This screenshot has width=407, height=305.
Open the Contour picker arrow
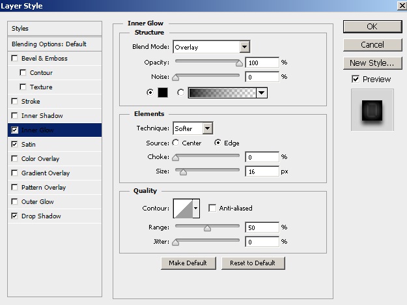(x=195, y=209)
